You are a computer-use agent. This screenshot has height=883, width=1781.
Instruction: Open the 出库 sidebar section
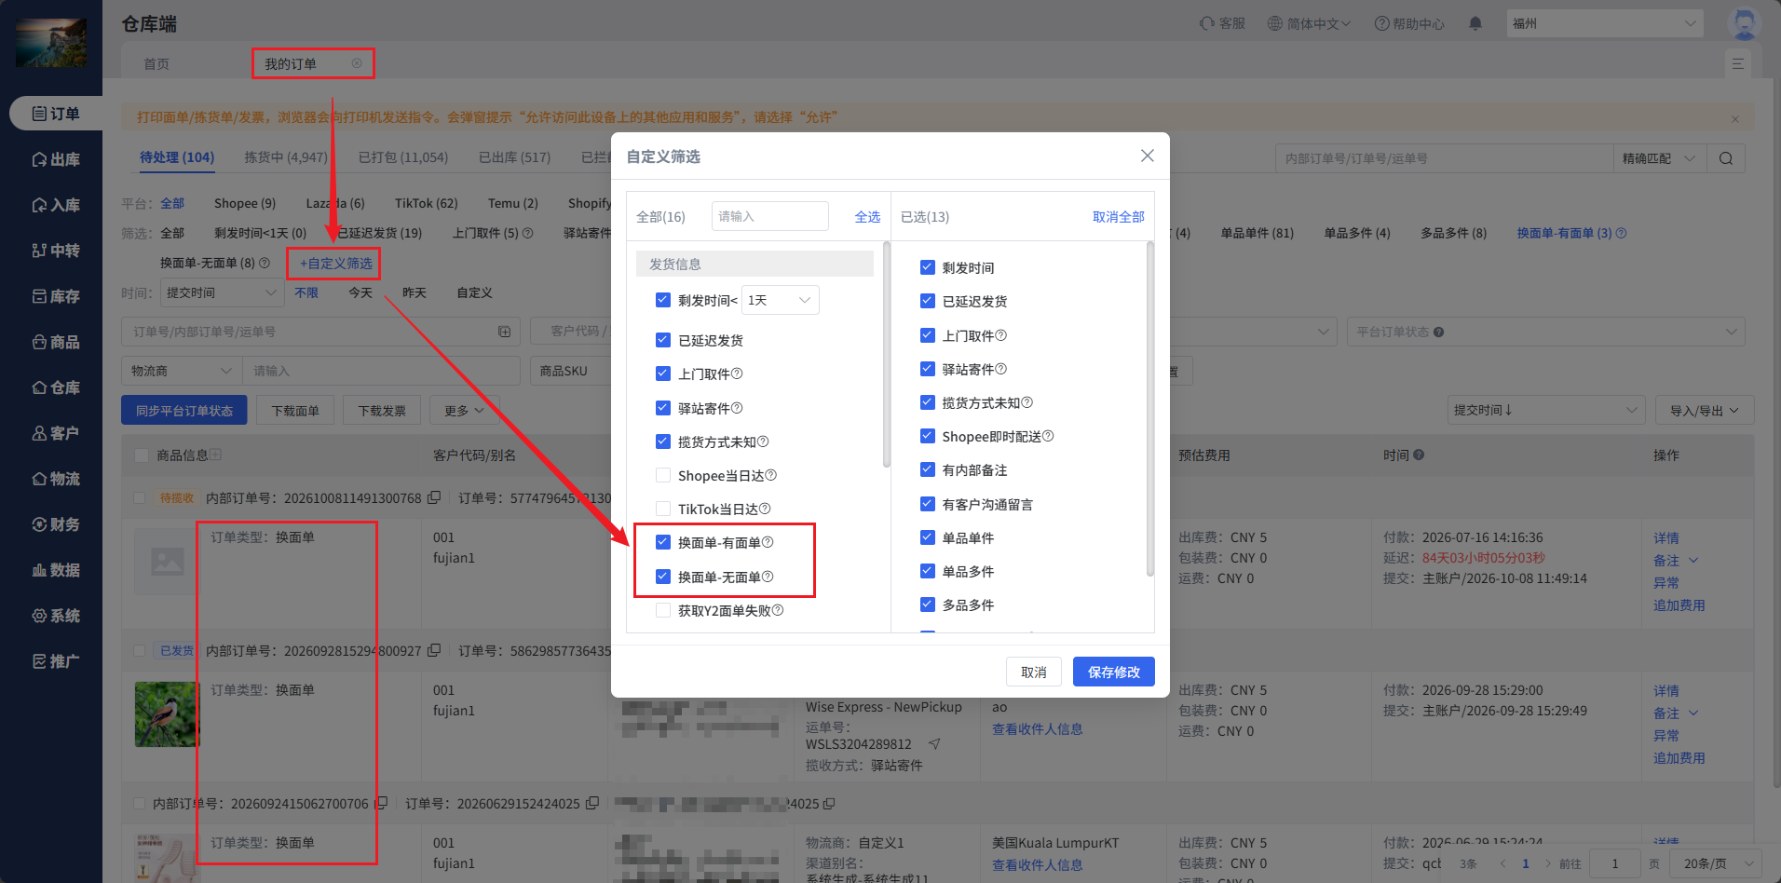pyautogui.click(x=55, y=159)
